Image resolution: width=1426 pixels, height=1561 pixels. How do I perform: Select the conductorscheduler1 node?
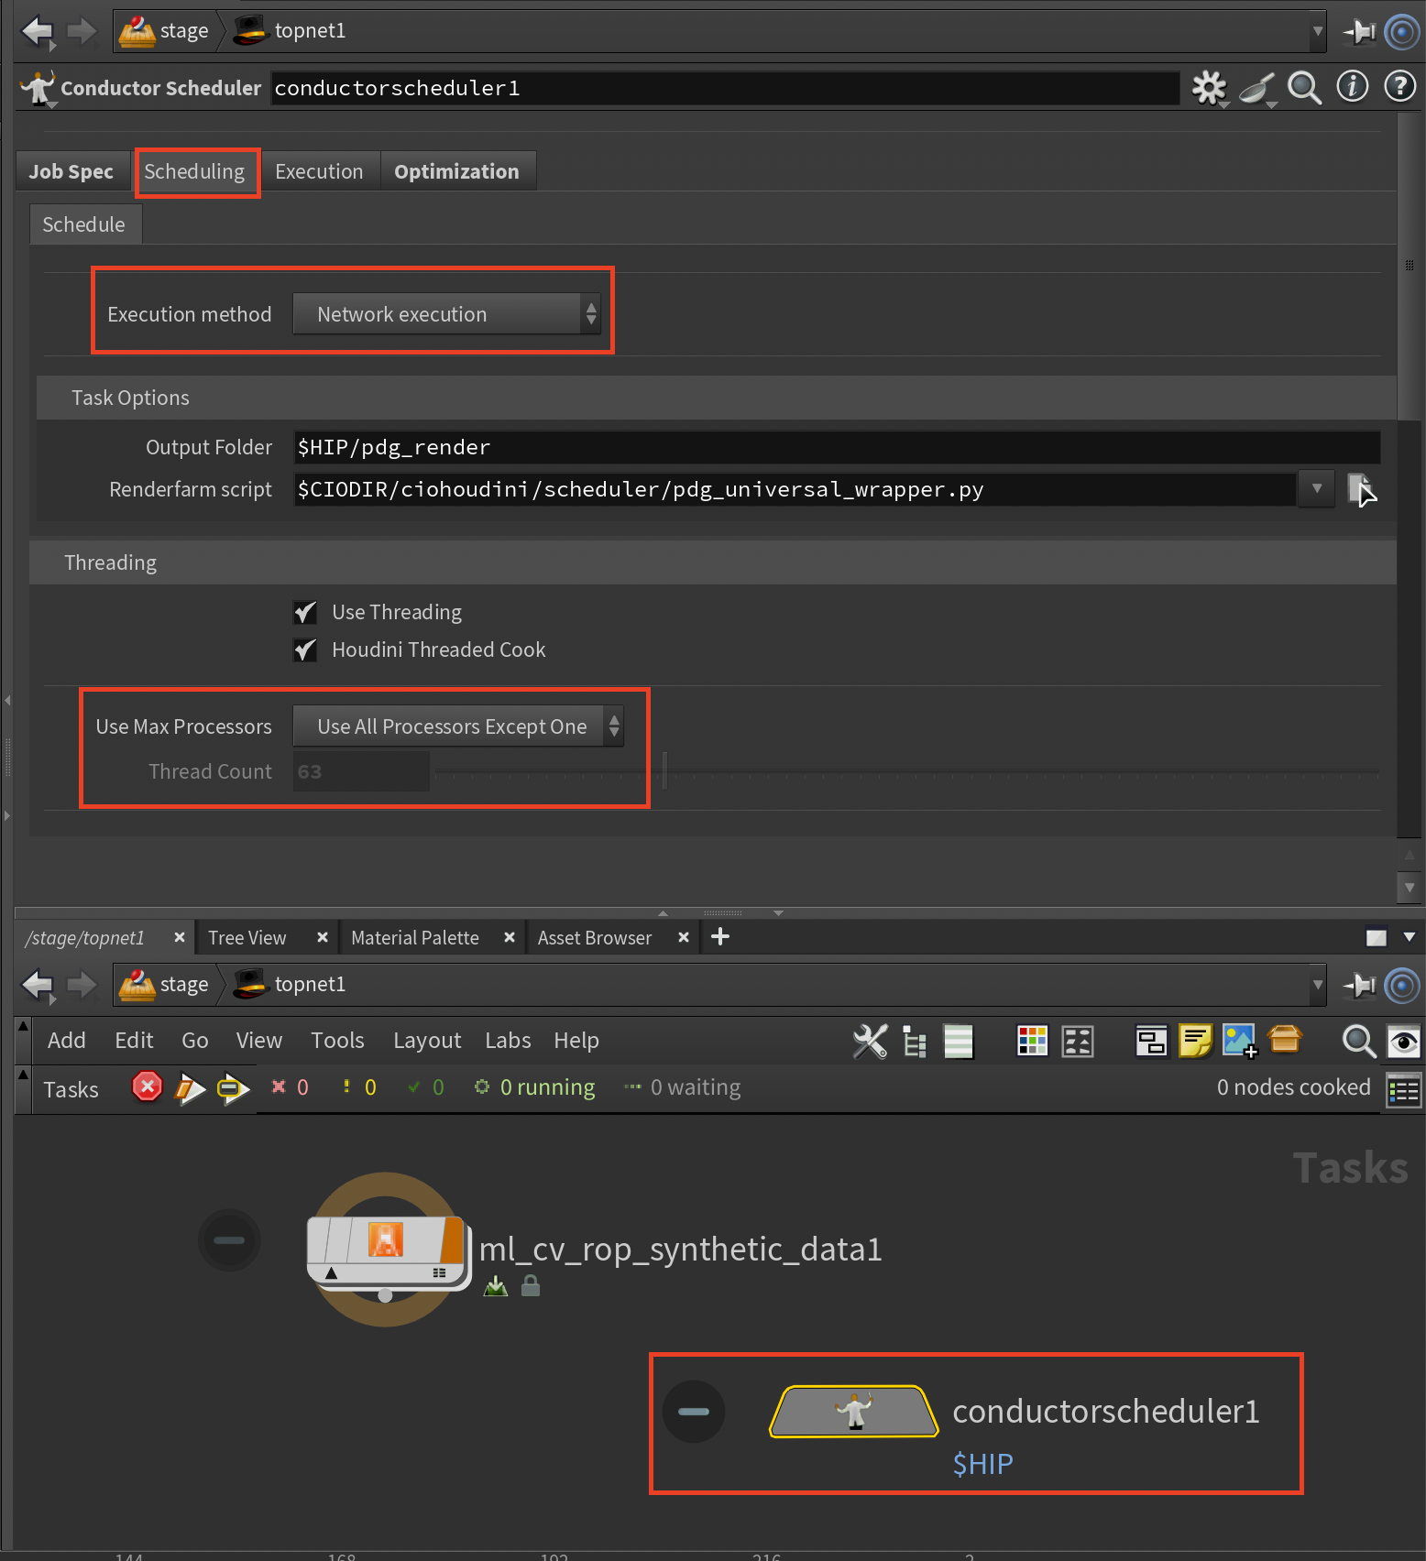[854, 1411]
